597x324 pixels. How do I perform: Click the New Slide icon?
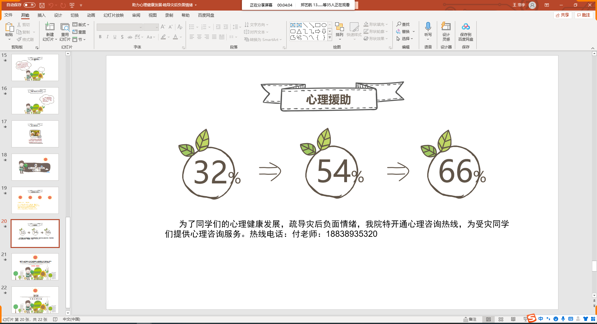coord(50,27)
